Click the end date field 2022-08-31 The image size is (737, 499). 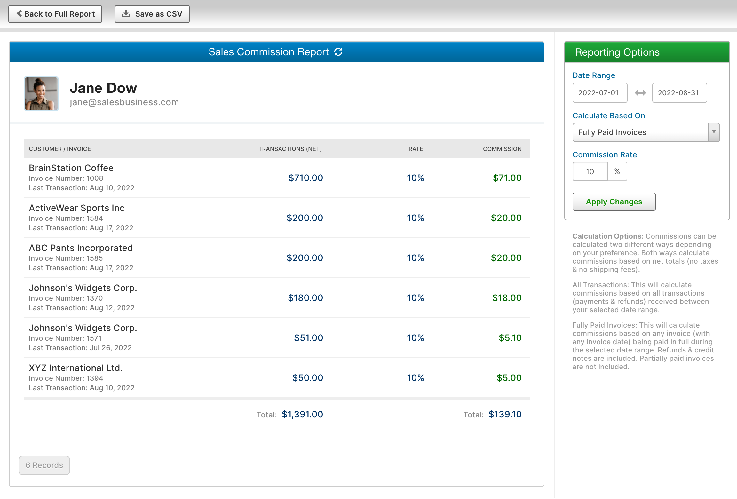pos(679,93)
